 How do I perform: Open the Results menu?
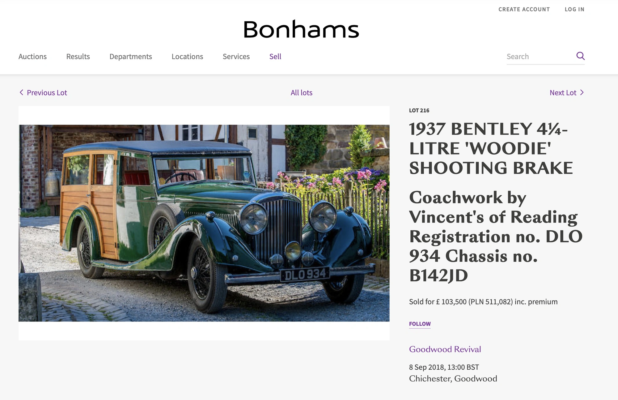pos(78,57)
